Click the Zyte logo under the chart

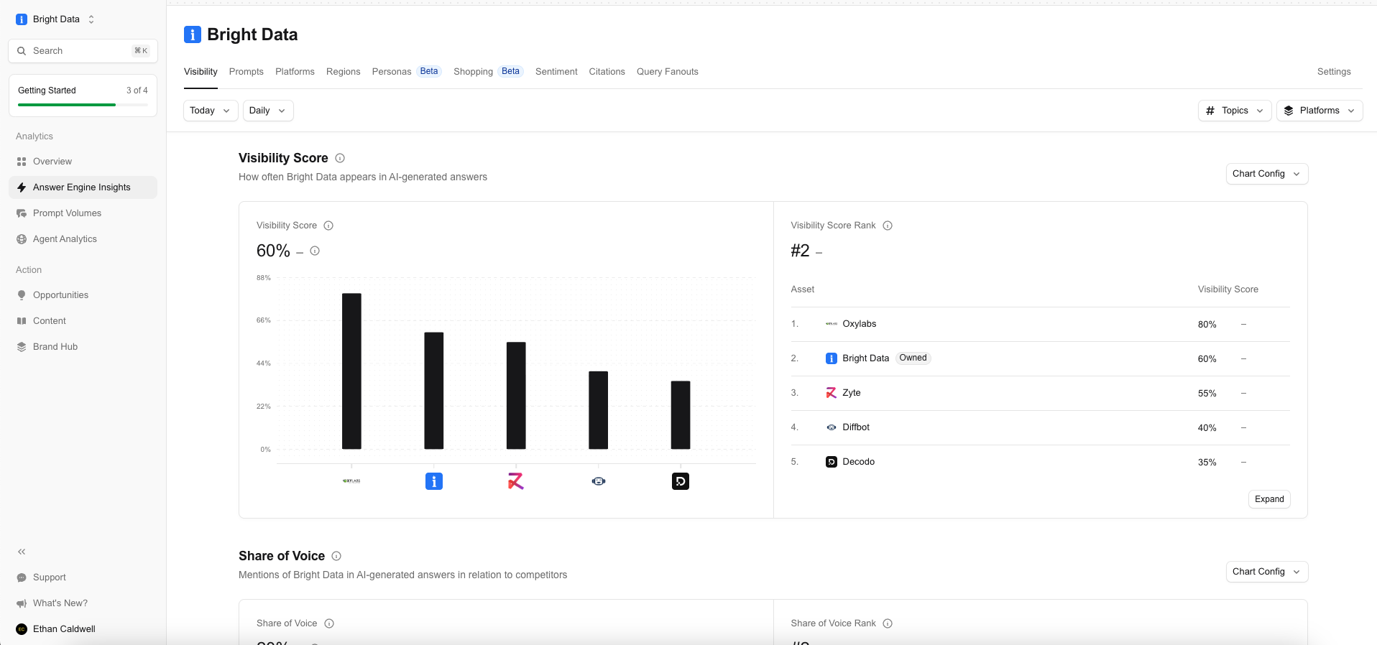pos(516,481)
